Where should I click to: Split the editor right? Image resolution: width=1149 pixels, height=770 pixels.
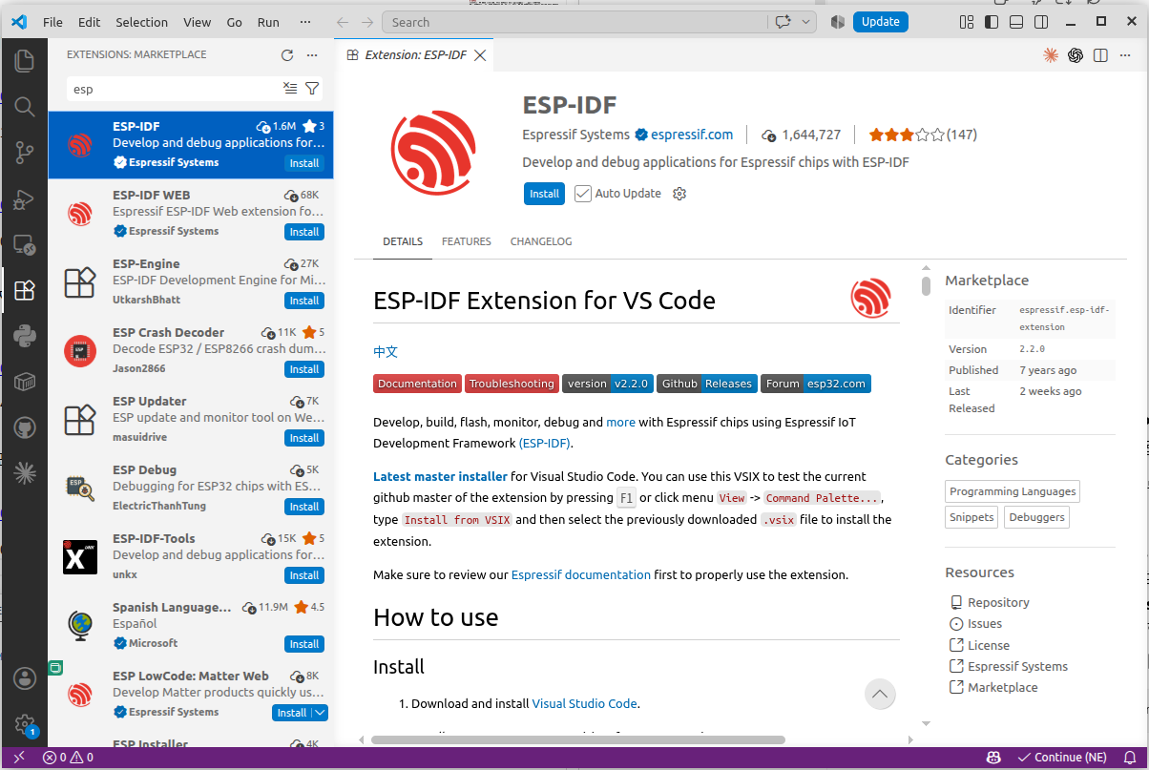point(1100,55)
